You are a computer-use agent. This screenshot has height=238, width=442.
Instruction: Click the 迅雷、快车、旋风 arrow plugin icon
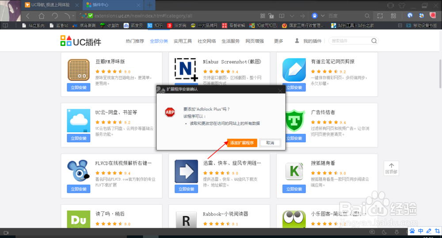pos(186,171)
